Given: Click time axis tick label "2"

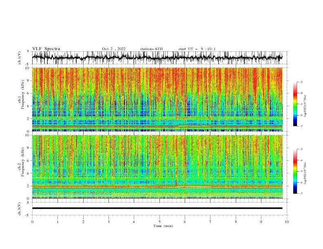Looking at the screenshot, I should 83,222.
